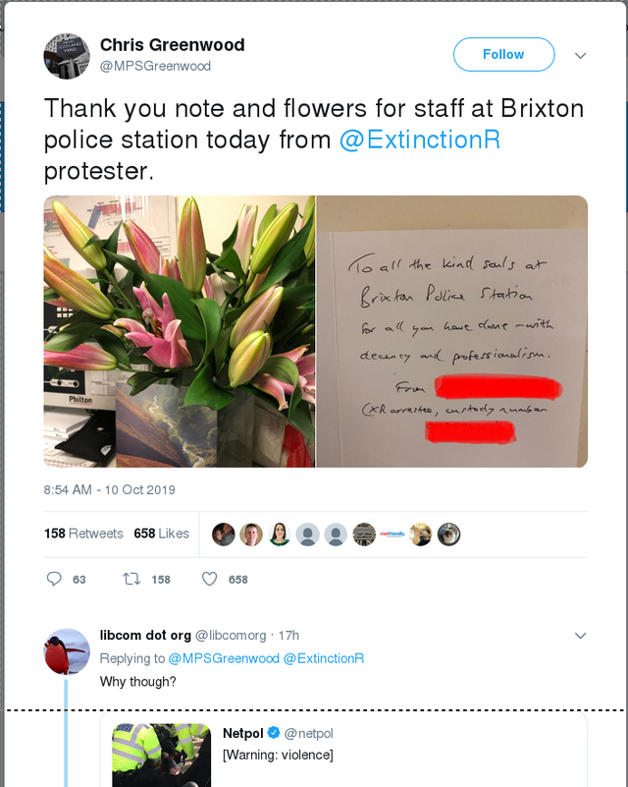The width and height of the screenshot is (628, 787).
Task: Open the handwritten thank you note photo
Action: tap(452, 331)
